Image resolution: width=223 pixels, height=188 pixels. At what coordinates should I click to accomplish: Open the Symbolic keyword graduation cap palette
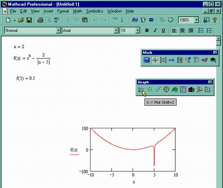[213, 60]
